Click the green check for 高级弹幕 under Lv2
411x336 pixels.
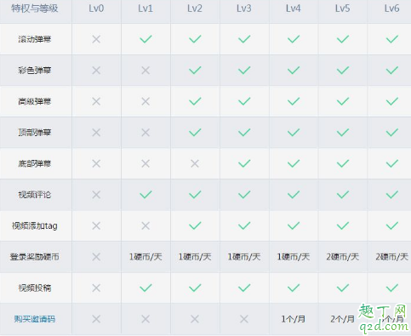195,101
